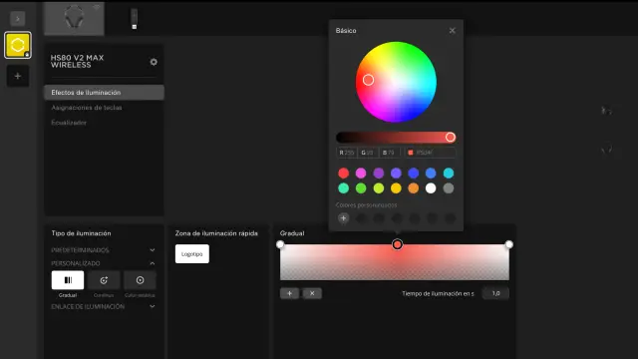Add a new profile with the plus button
The width and height of the screenshot is (638, 359).
(18, 76)
